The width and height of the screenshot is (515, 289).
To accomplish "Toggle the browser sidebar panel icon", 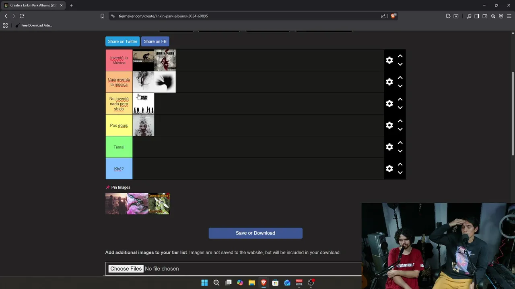I will click(x=477, y=16).
